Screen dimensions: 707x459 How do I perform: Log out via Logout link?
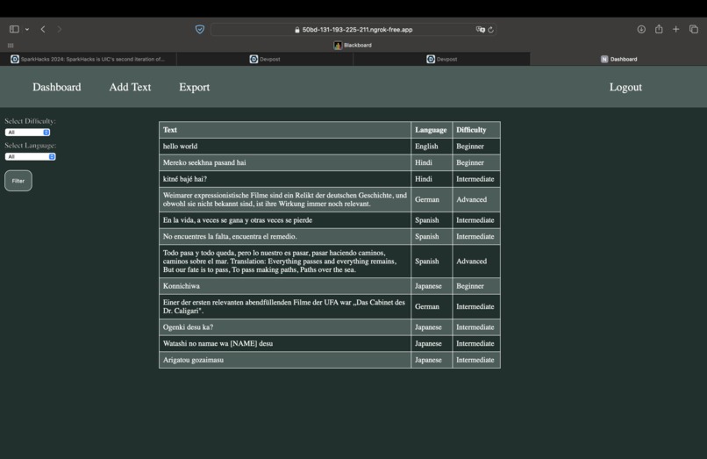[x=625, y=87]
